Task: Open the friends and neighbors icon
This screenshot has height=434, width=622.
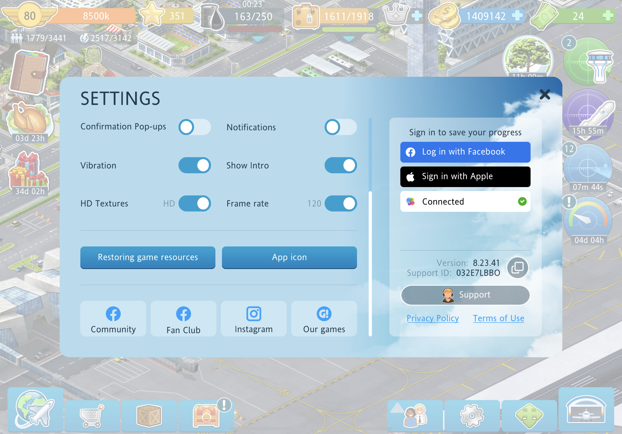Action: tap(415, 416)
